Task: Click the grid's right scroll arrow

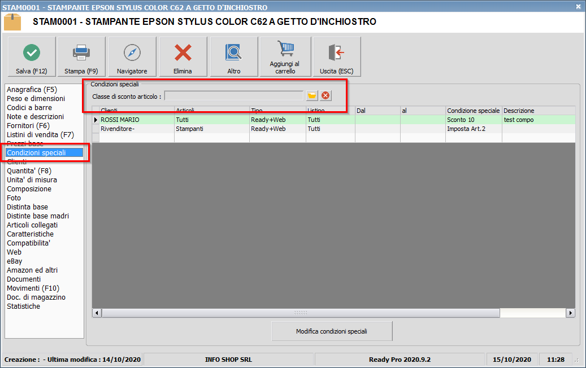Action: (570, 313)
